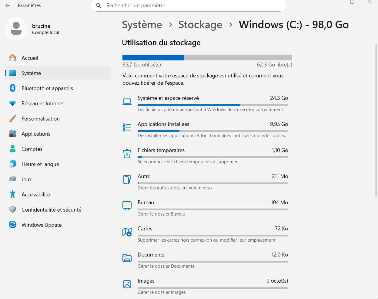Click the Bluetooth icon in sidebar
The width and height of the screenshot is (378, 299).
tap(12, 88)
